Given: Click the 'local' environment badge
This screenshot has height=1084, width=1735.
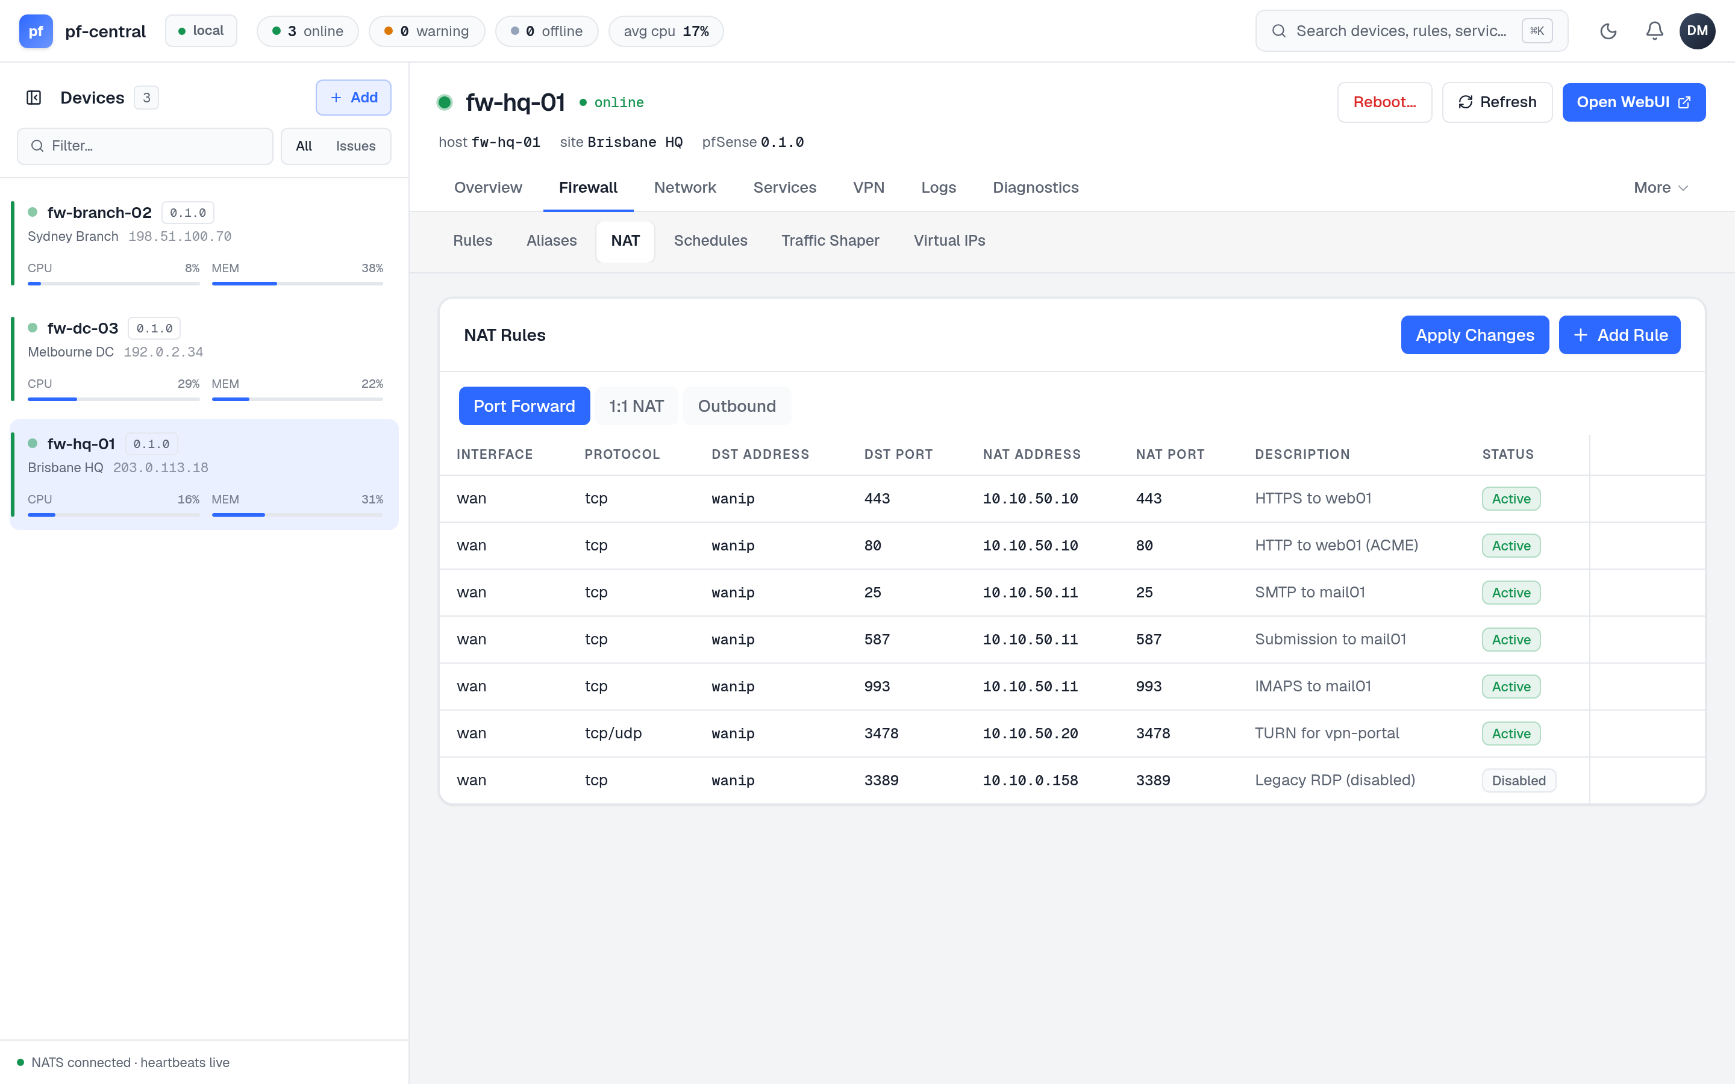Looking at the screenshot, I should (x=201, y=31).
